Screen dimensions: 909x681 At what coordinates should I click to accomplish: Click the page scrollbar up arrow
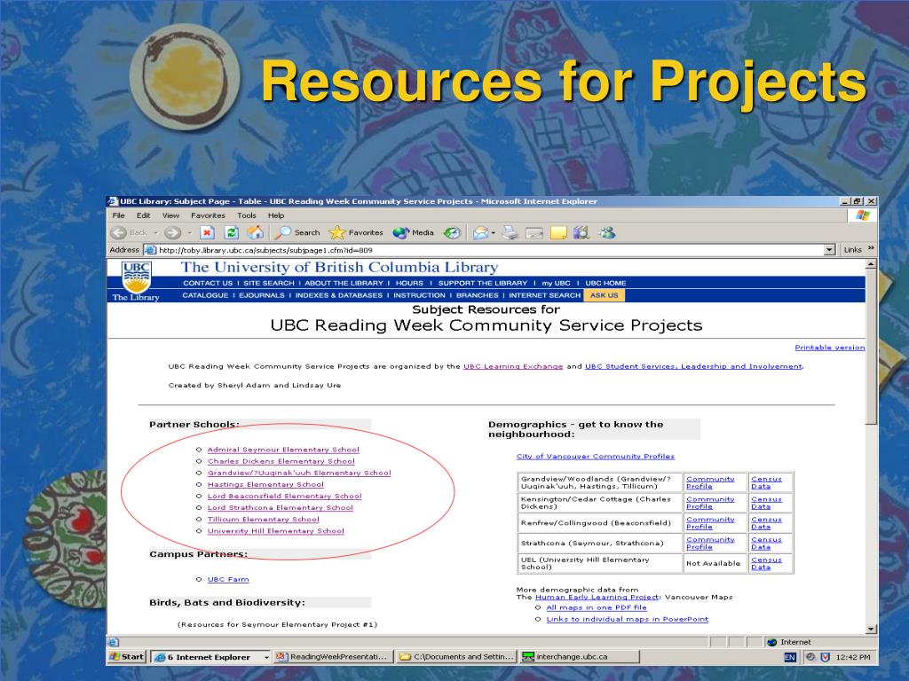871,264
